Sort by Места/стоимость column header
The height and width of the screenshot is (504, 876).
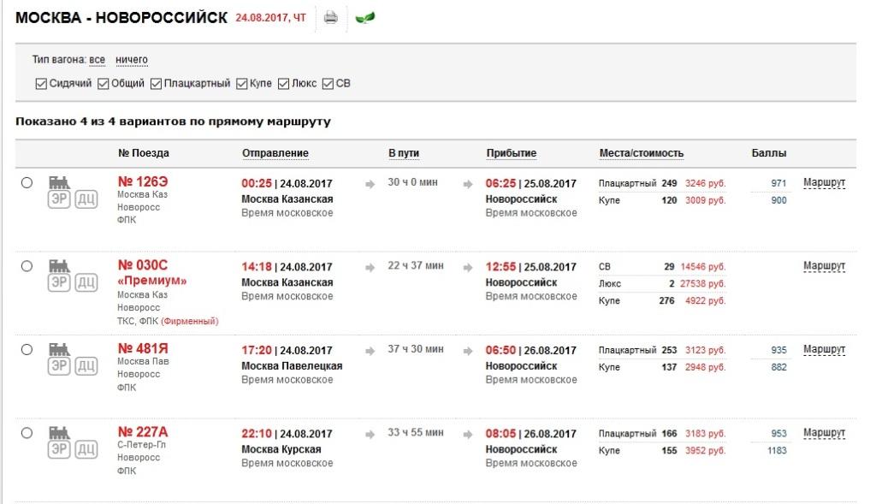click(x=641, y=153)
